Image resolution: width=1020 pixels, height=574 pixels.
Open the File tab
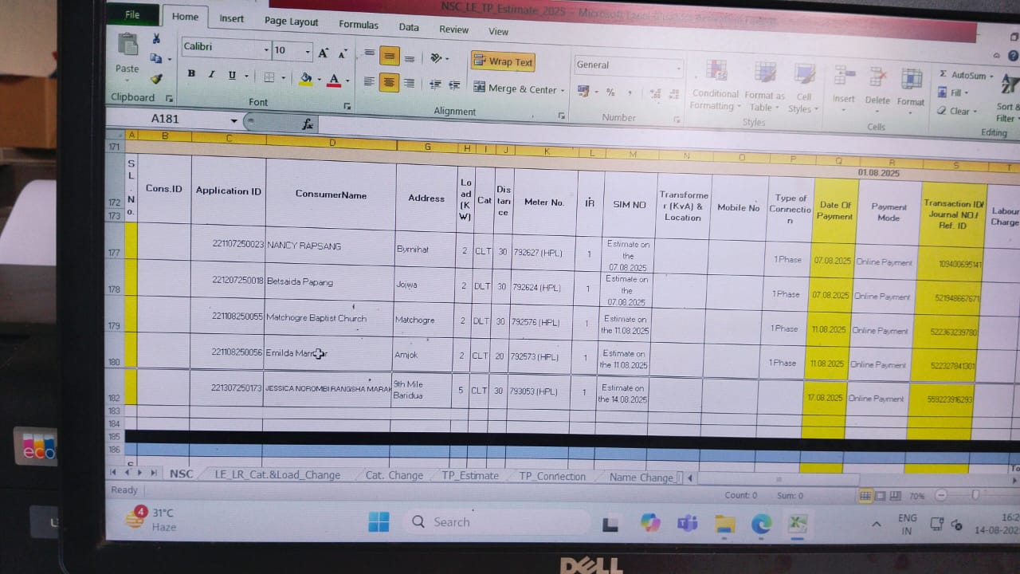coord(132,14)
